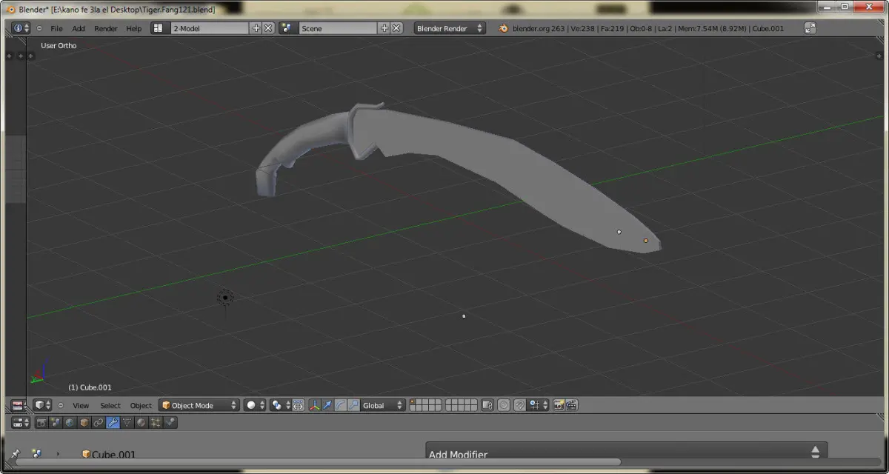Open the Object menu in 3D header
The height and width of the screenshot is (474, 889).
tap(141, 405)
